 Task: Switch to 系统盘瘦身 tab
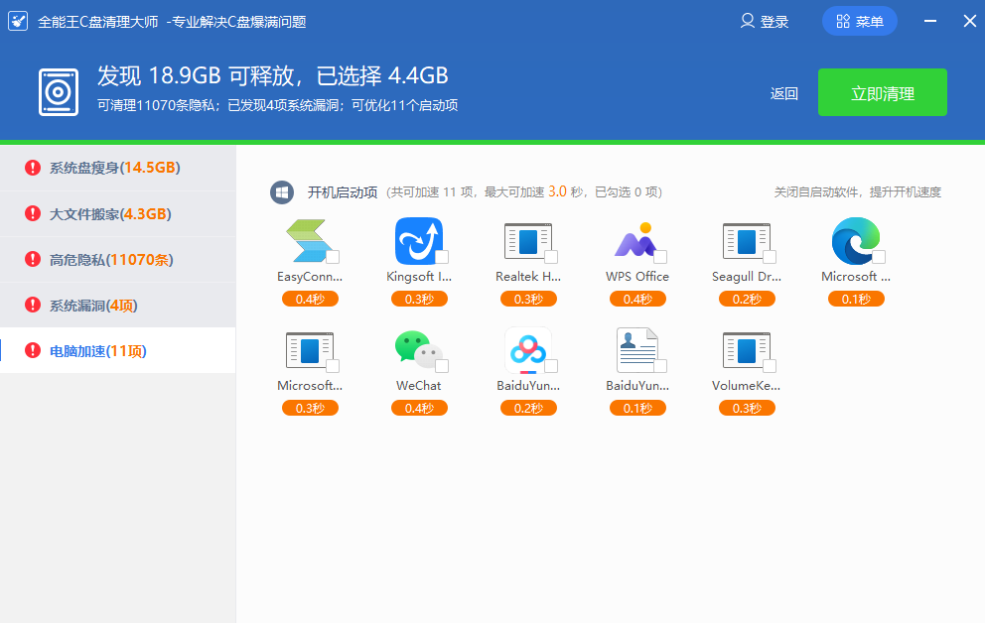point(114,168)
